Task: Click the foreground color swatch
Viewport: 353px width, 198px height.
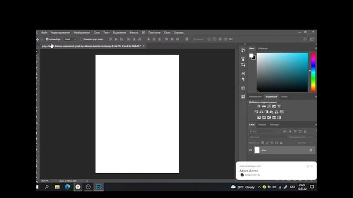Action: 251,56
